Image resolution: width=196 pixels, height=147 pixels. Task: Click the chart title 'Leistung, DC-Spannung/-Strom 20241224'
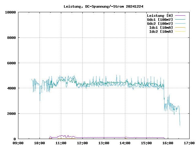[104, 6]
